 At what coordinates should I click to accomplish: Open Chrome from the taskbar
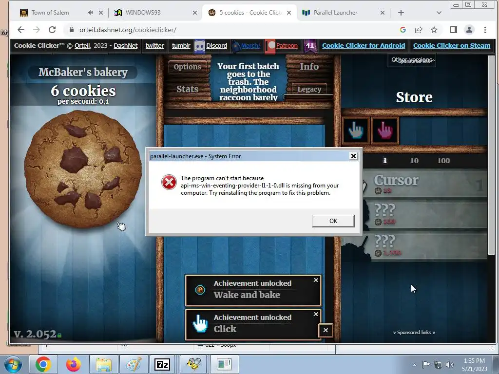(x=43, y=364)
